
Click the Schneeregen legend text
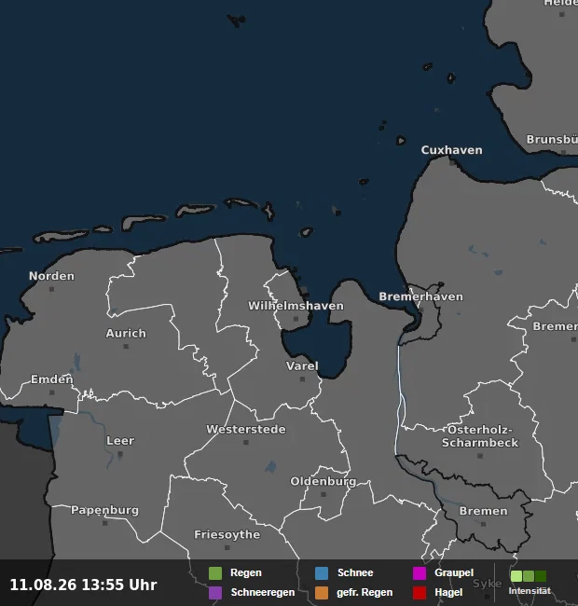263,592
